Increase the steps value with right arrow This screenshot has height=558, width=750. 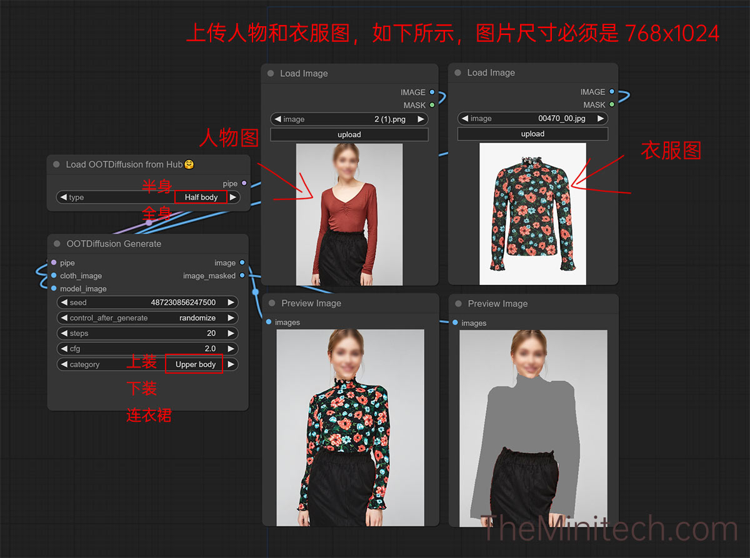tap(231, 334)
